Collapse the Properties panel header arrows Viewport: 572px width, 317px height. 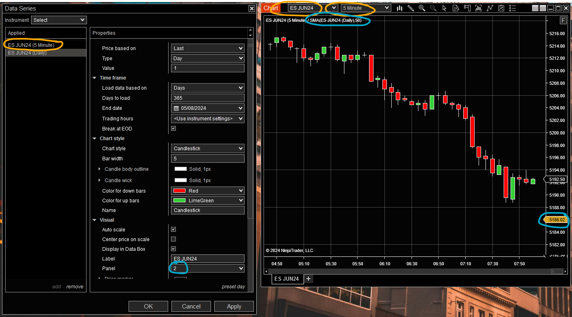(250, 33)
